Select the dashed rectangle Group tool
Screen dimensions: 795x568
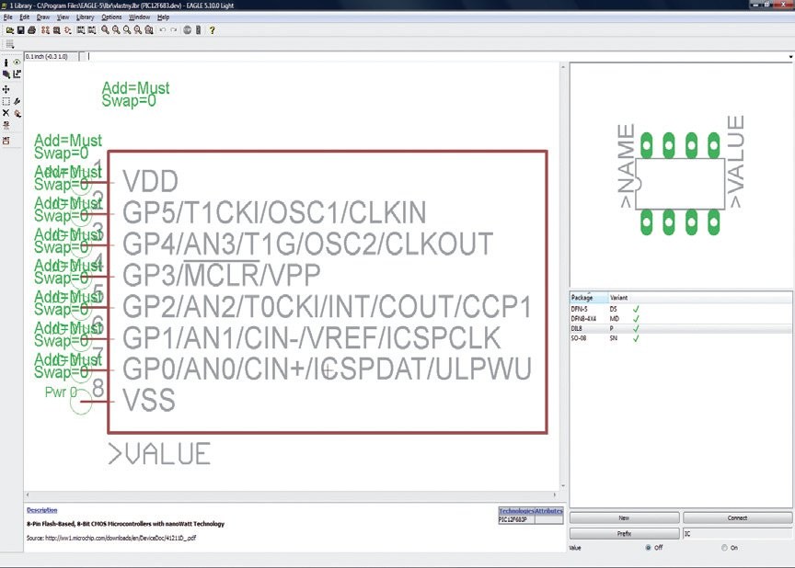point(6,101)
